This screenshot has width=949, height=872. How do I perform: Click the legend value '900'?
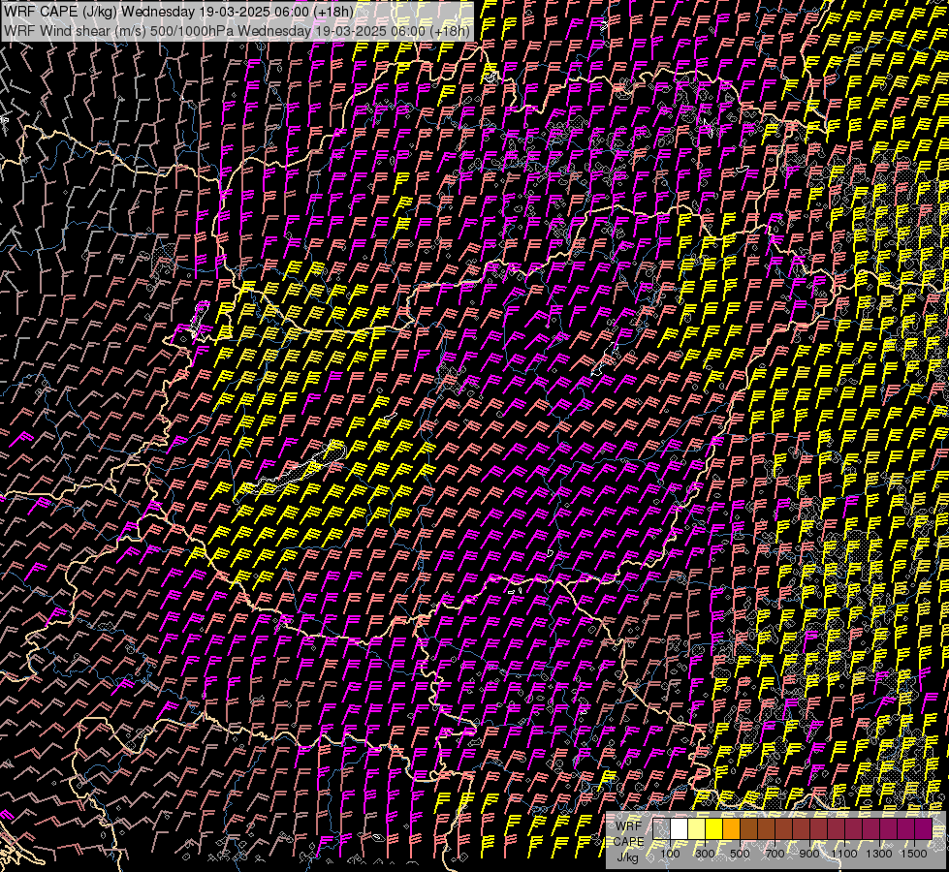809,854
